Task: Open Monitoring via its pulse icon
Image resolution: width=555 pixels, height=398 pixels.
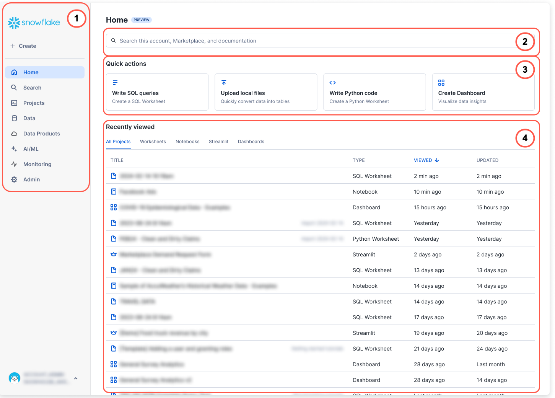Action: (x=14, y=164)
